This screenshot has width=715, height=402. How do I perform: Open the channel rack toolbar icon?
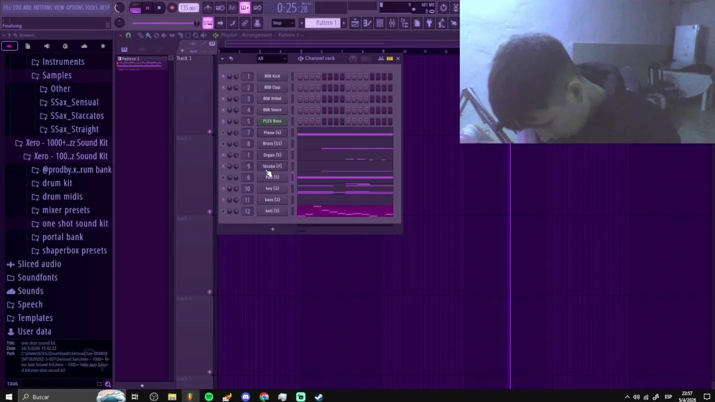(x=379, y=23)
